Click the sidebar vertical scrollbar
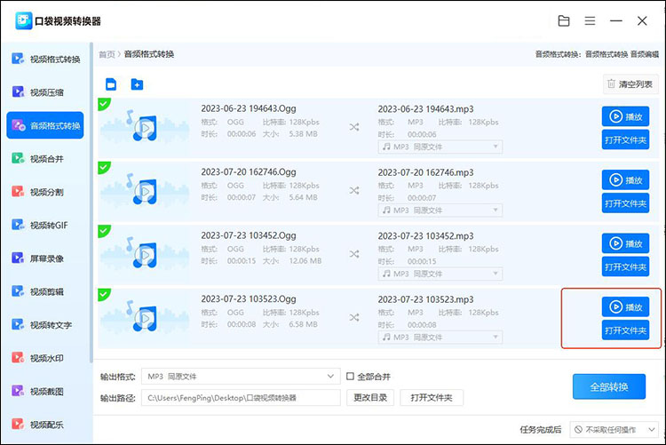 [91, 203]
